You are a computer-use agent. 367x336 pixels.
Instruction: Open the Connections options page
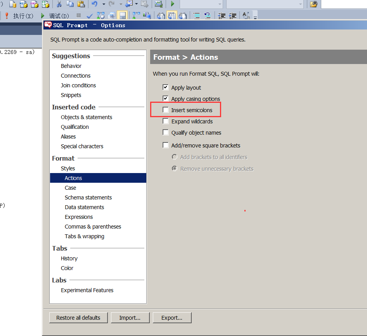(x=76, y=76)
